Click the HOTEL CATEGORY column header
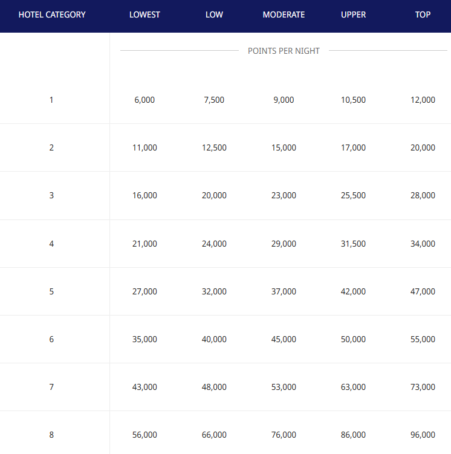 click(x=52, y=15)
